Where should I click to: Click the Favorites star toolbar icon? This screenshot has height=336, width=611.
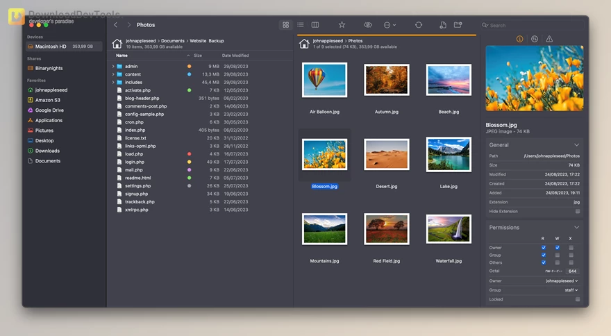pos(342,25)
